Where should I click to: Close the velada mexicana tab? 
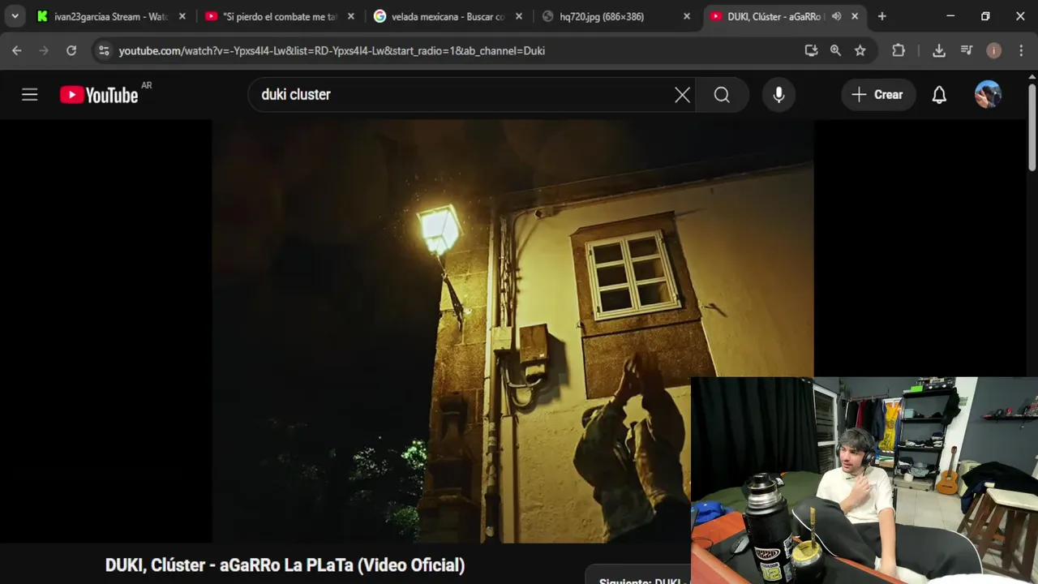[x=518, y=16]
